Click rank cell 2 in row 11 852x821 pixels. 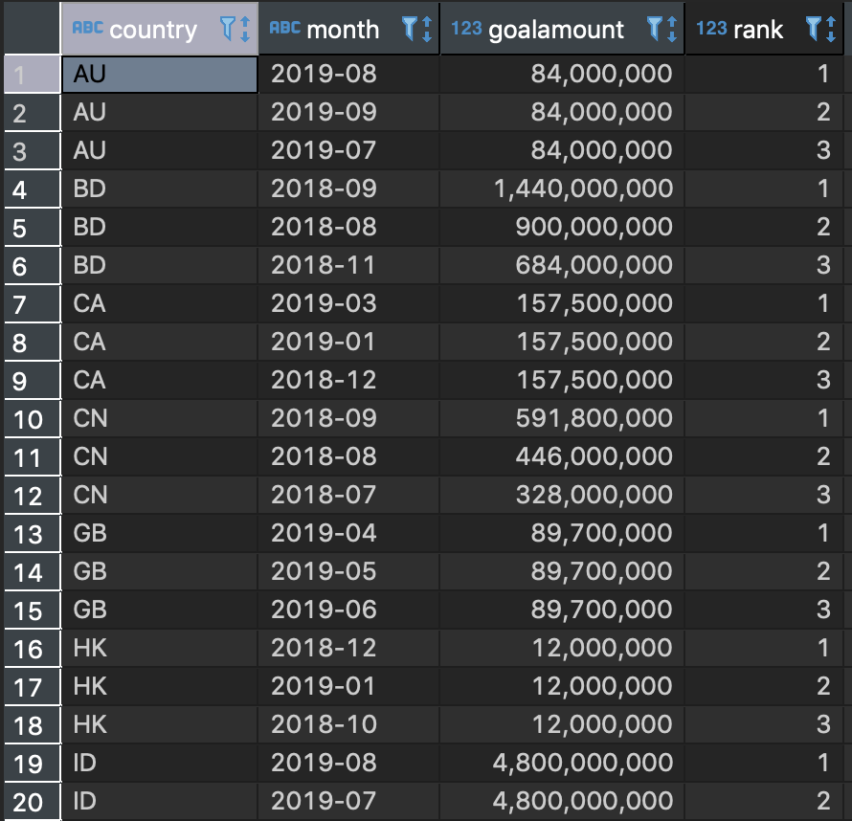click(764, 456)
